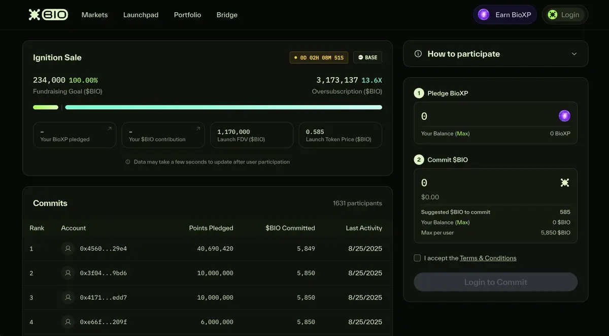Click the oversubscription progress bar
Viewport: 609px width, 336px height.
tap(223, 107)
